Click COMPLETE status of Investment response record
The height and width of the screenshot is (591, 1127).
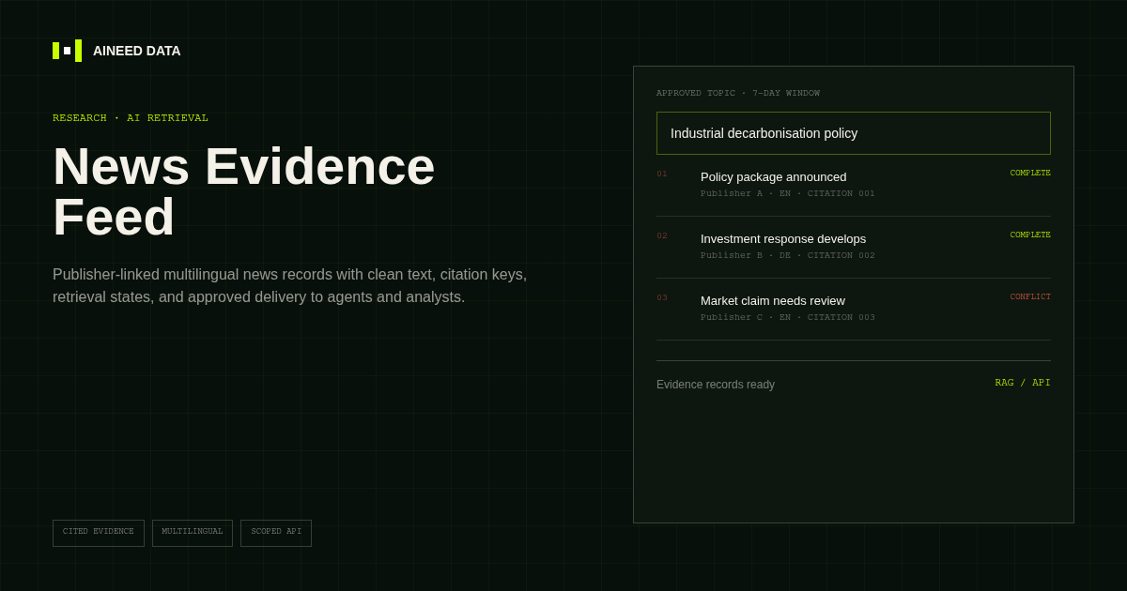pos(1030,235)
